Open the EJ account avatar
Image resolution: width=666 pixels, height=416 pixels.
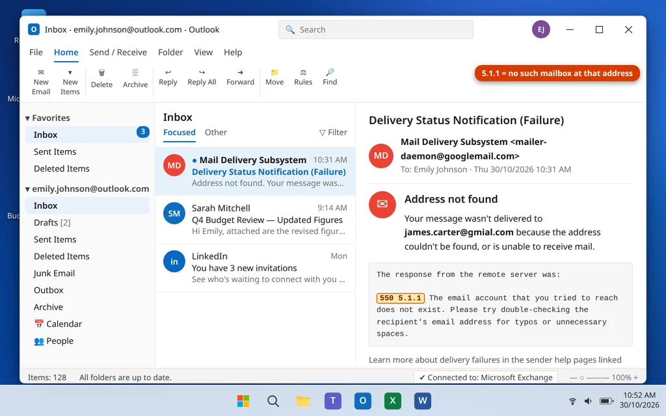pyautogui.click(x=540, y=29)
